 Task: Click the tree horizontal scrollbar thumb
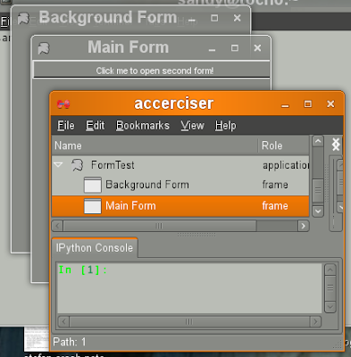tap(159, 226)
